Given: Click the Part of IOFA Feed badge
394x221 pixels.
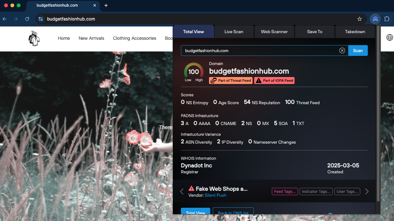Looking at the screenshot, I should tap(274, 81).
